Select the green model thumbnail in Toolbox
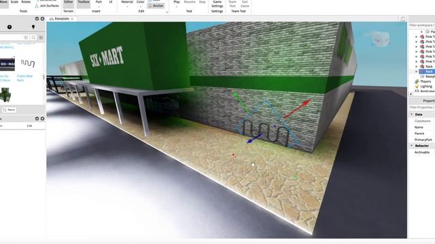 (5, 95)
